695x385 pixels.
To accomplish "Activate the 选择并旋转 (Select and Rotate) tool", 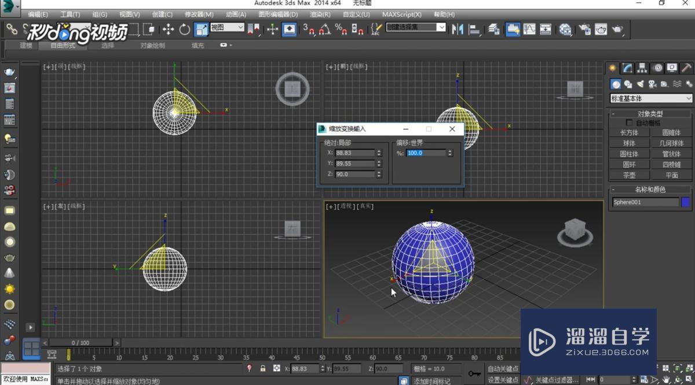I will pos(184,29).
